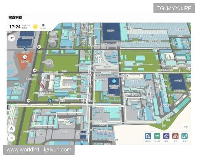The image size is (198, 158).
Task: Click the blue vehicle marker near 四号桥
Action: pyautogui.click(x=50, y=100)
